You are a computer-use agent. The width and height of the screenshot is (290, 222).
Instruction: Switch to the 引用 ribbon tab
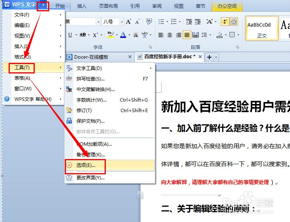[135, 6]
